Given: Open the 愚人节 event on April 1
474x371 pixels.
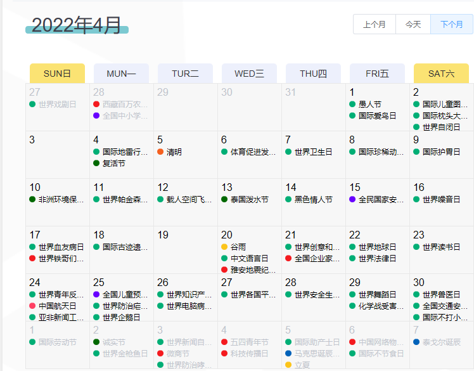Looking at the screenshot, I should (x=369, y=105).
